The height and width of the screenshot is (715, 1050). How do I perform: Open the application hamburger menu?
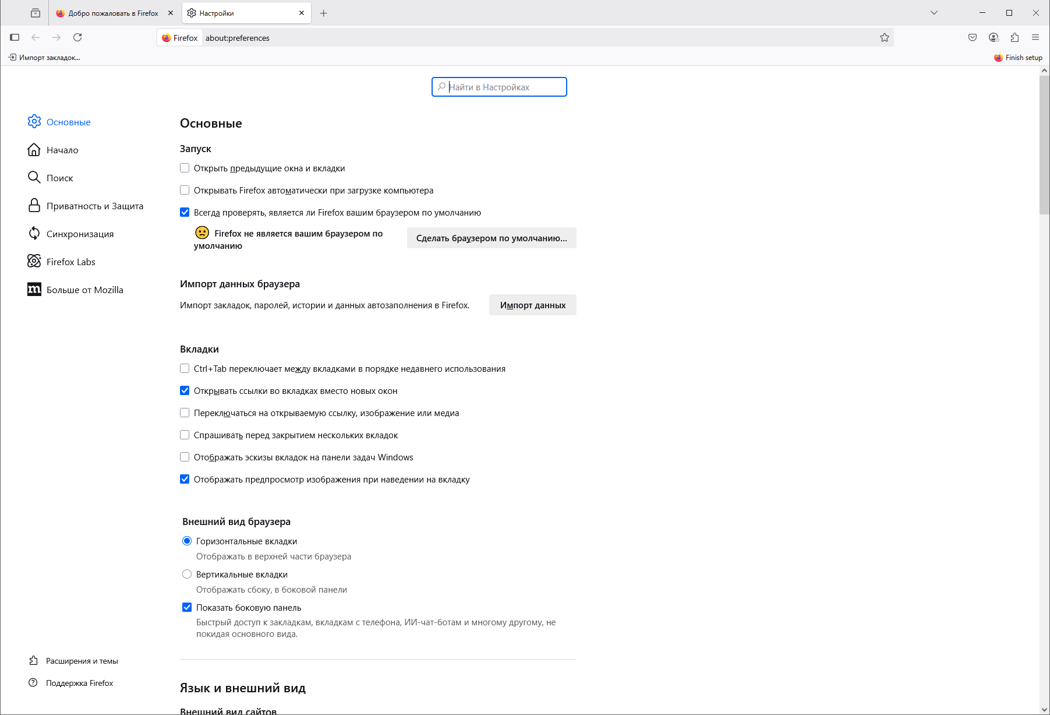(x=1035, y=37)
